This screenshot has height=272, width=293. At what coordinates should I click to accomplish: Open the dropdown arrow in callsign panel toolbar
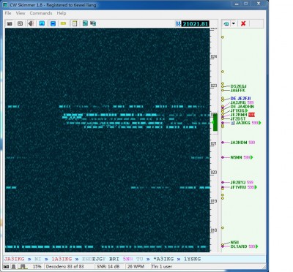click(x=234, y=23)
